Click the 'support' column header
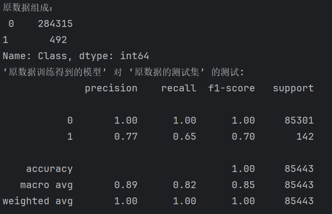The height and width of the screenshot is (214, 332). click(x=293, y=88)
